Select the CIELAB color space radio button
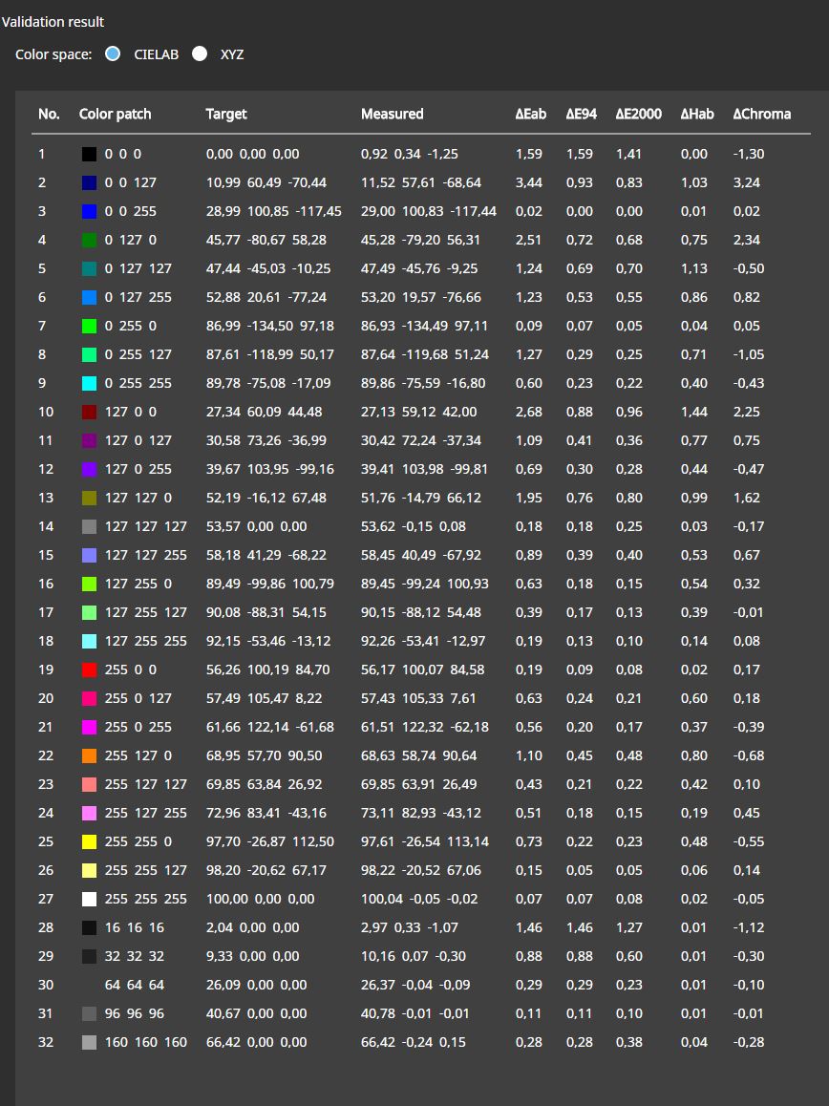 click(113, 53)
